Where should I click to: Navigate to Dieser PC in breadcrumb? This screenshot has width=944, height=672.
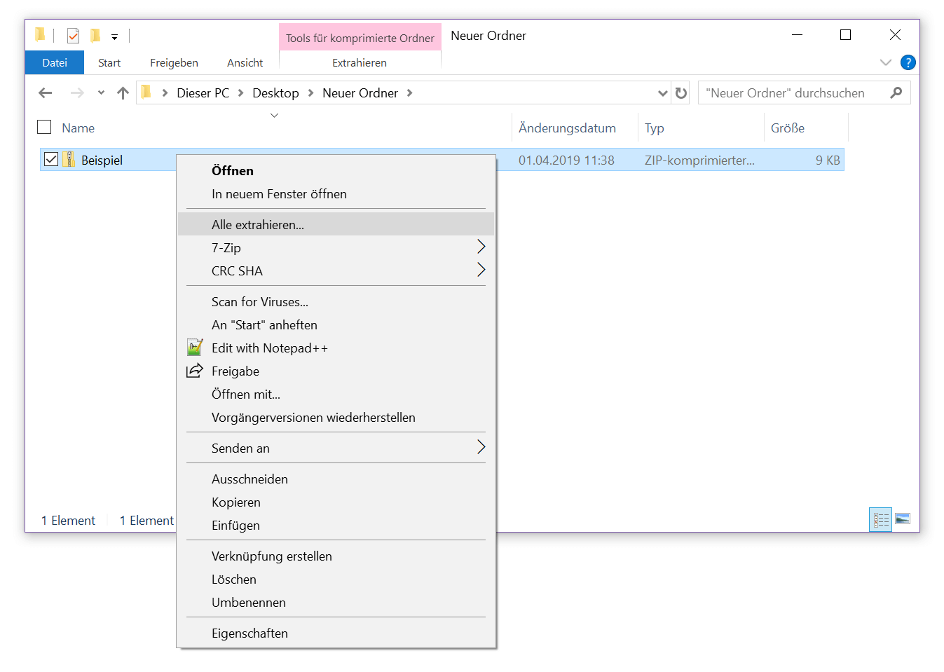(203, 93)
